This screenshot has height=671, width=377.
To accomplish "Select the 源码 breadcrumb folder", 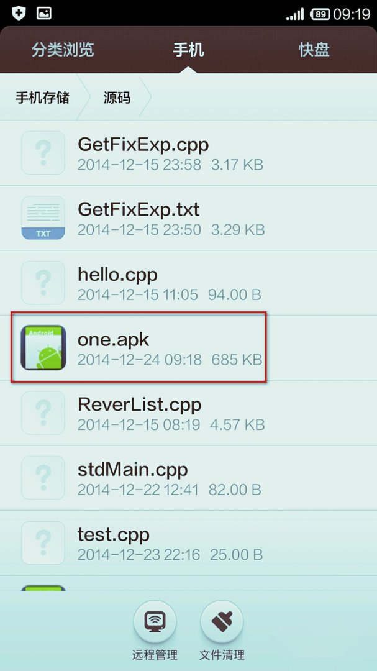I will coord(117,98).
